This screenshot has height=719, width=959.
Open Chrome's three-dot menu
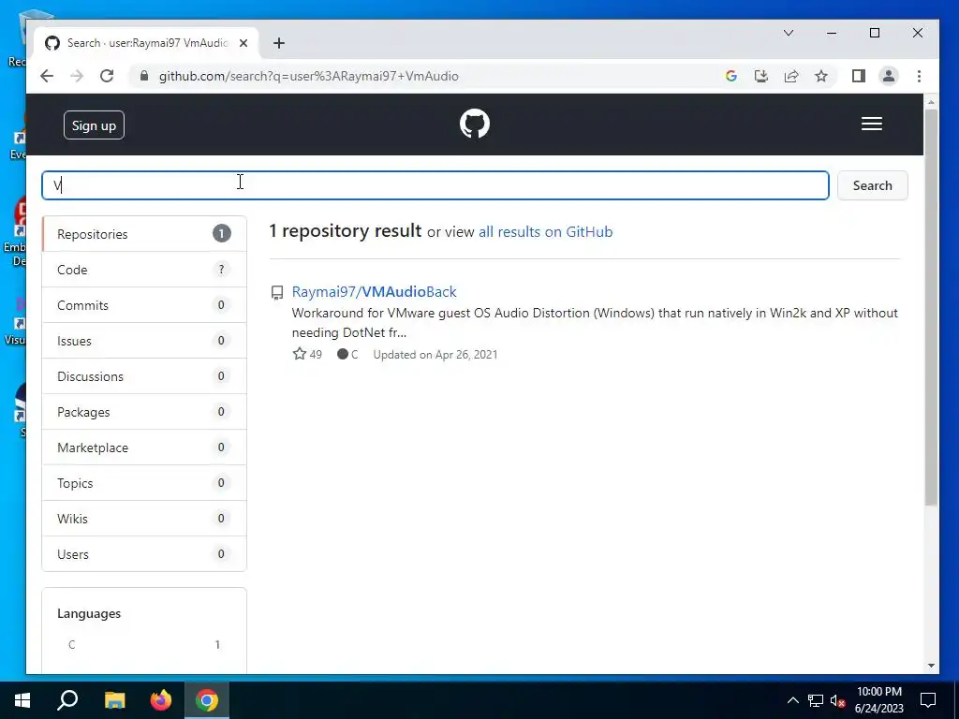tap(920, 76)
